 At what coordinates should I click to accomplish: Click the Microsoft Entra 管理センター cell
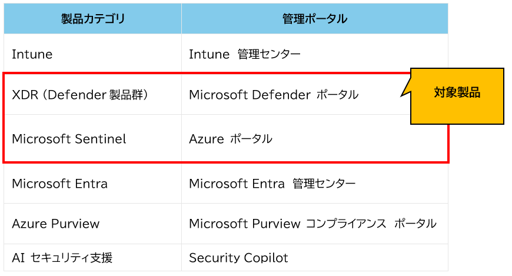pyautogui.click(x=272, y=184)
